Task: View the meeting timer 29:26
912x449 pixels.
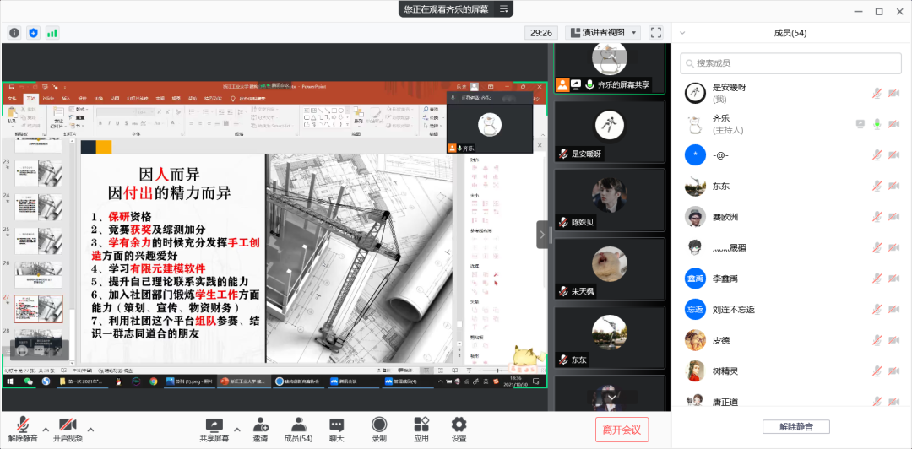Action: [541, 33]
